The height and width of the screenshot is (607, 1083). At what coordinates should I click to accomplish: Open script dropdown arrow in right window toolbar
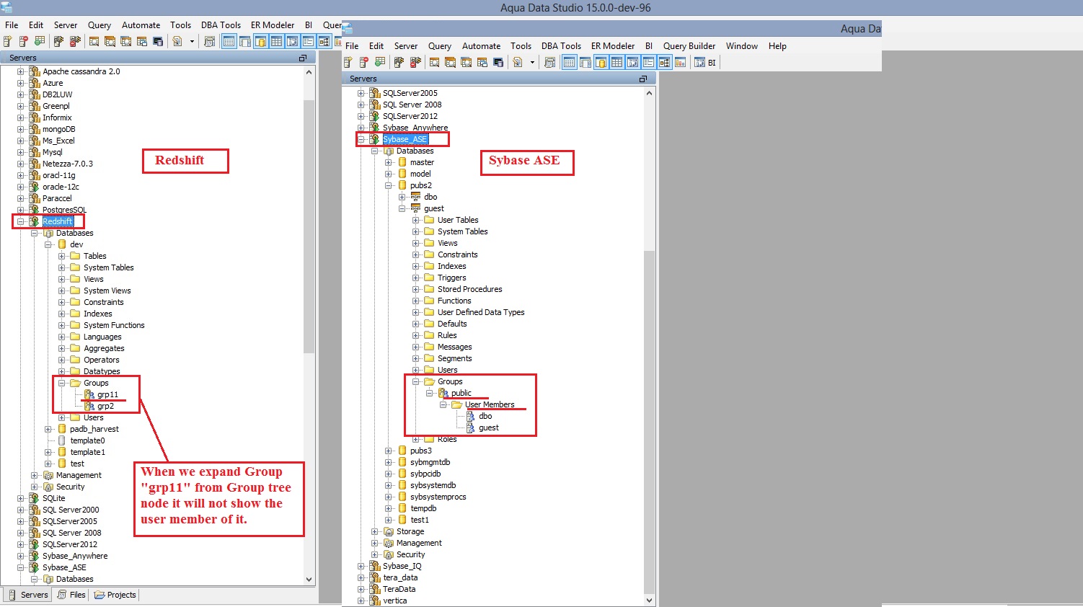(532, 63)
